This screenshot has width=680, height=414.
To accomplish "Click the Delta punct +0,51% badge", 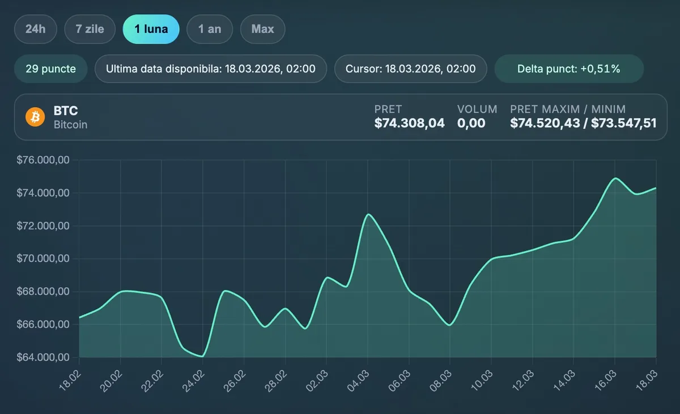I will click(x=569, y=69).
